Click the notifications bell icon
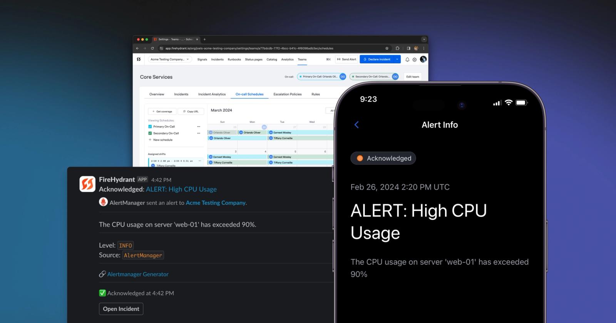 (x=407, y=60)
